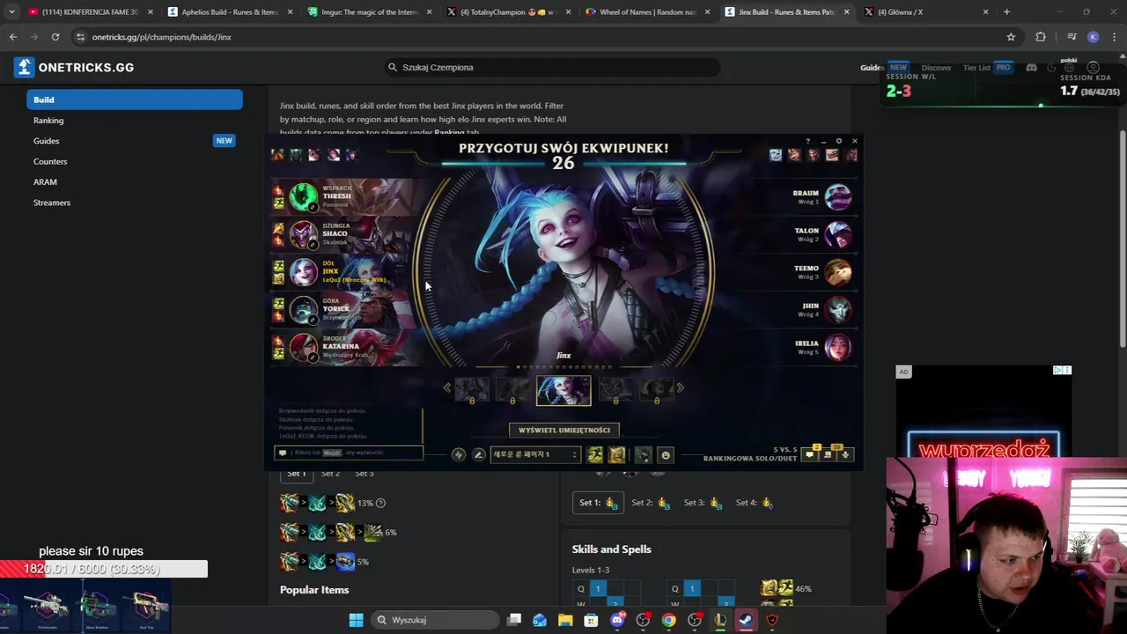Screen dimensions: 1127x634
Task: Show next skins with the right arrow
Action: click(x=680, y=387)
